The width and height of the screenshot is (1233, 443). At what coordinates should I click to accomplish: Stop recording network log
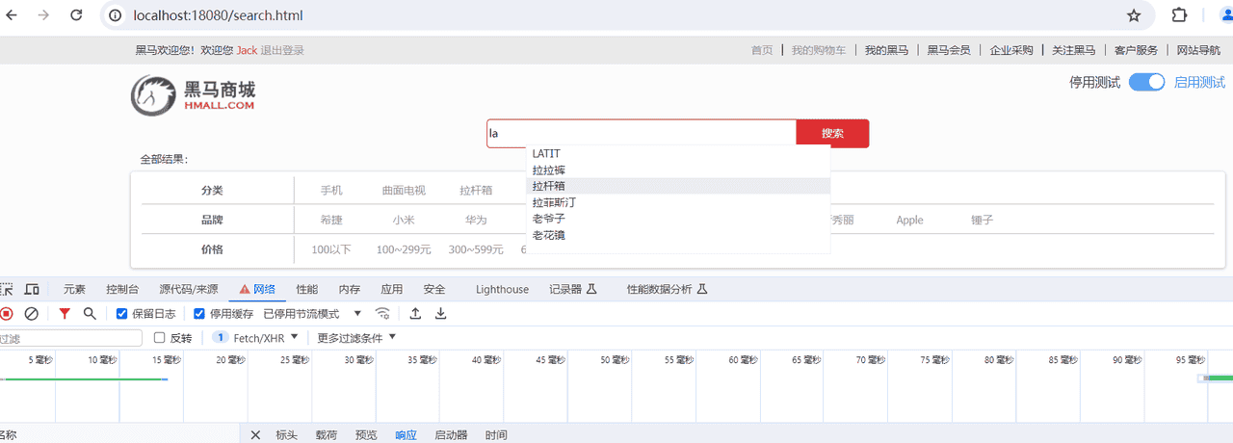pyautogui.click(x=7, y=313)
